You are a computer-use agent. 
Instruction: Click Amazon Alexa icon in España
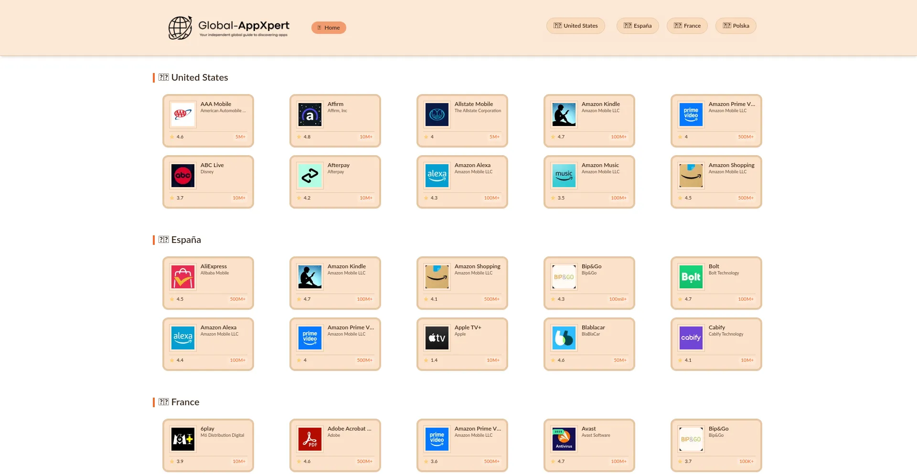pos(183,338)
